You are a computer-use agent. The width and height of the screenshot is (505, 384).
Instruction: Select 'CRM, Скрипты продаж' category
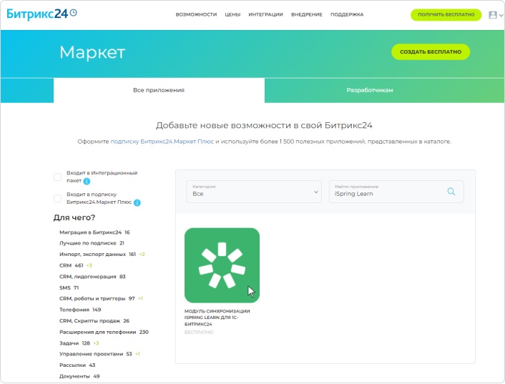click(94, 321)
